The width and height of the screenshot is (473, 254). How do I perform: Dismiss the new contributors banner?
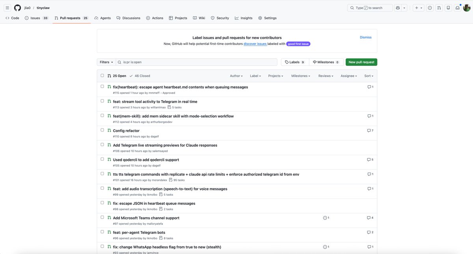point(366,37)
